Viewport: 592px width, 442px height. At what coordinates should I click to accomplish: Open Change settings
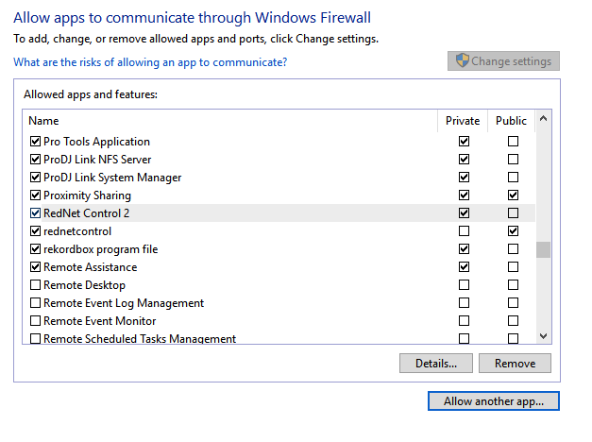[503, 60]
